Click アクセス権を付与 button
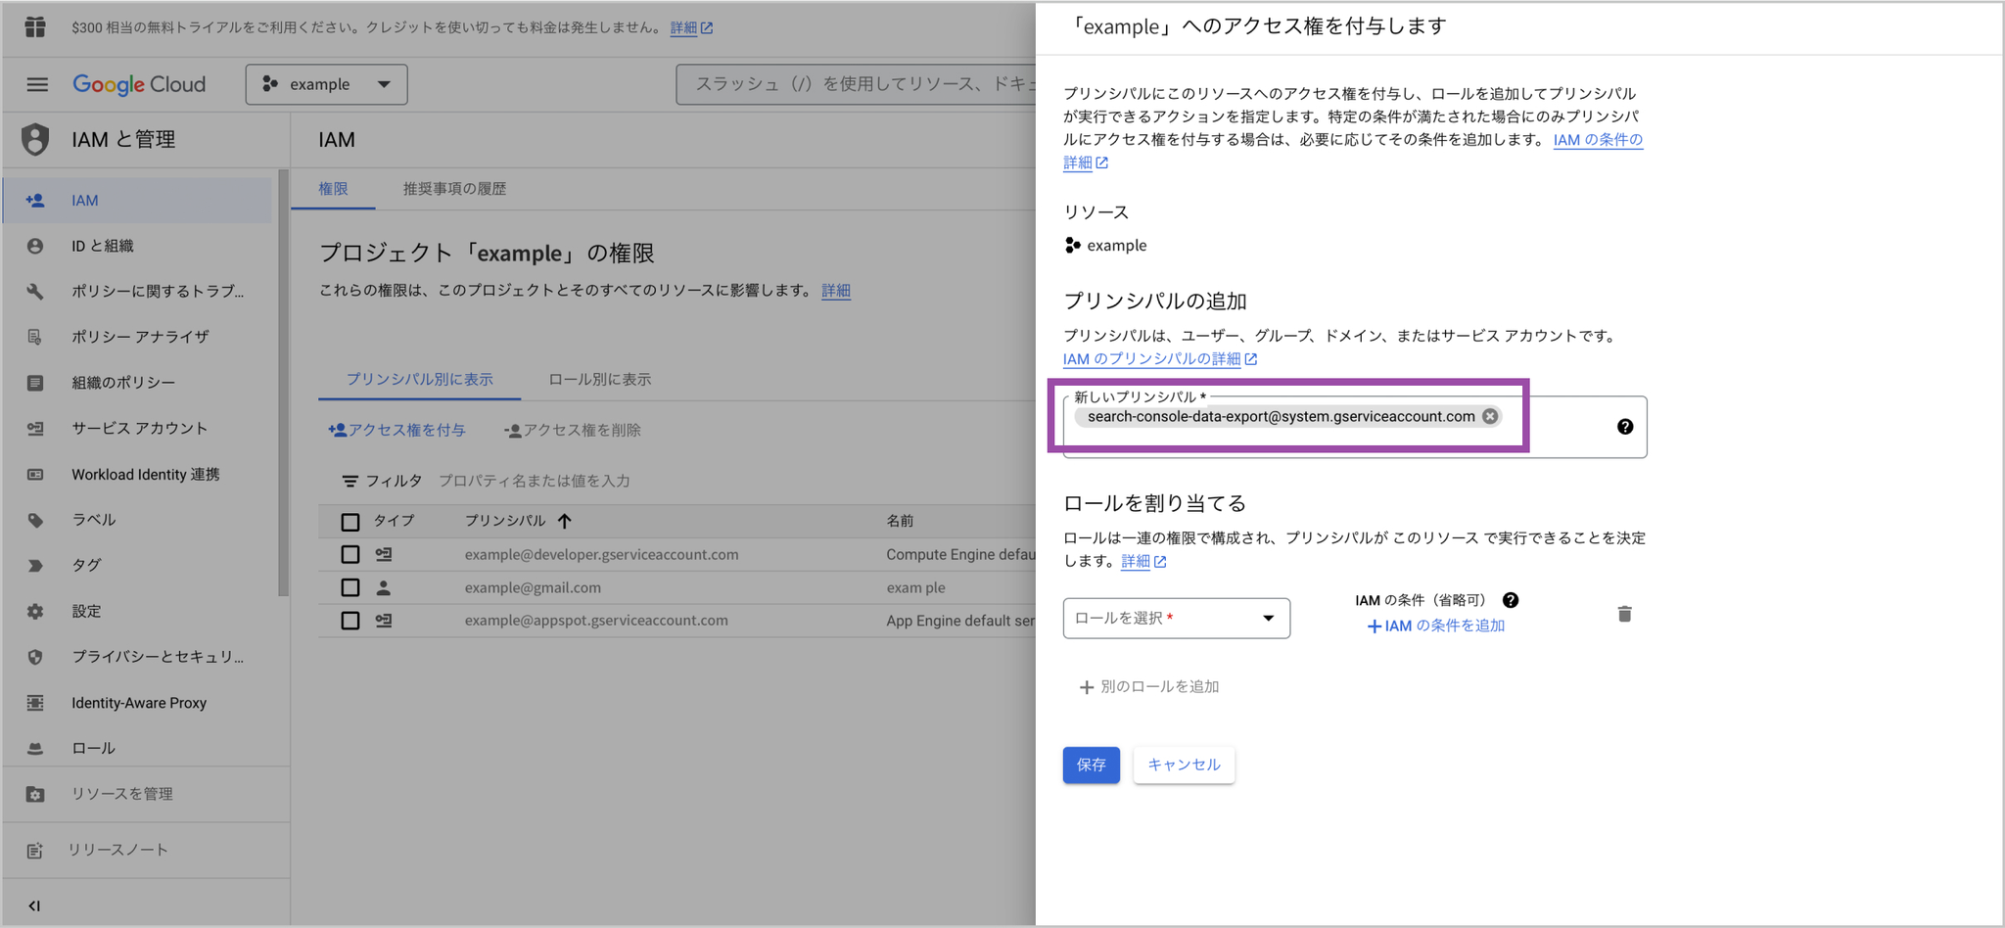The image size is (2005, 928). tap(396, 430)
